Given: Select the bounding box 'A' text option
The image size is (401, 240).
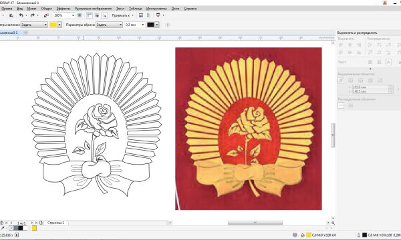Looking at the screenshot, I should coord(388,62).
